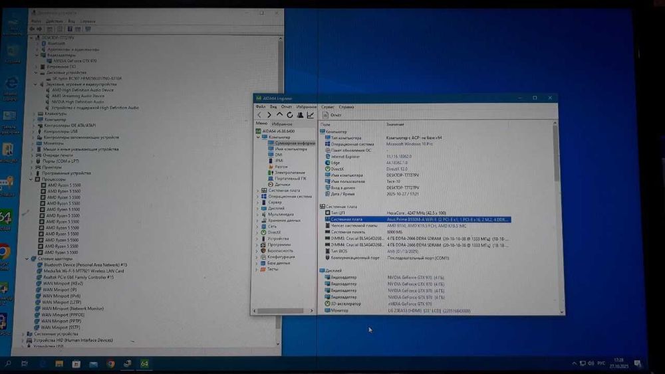Switch to the Меню tab in AIDA64
The height and width of the screenshot is (374, 665).
[261, 124]
